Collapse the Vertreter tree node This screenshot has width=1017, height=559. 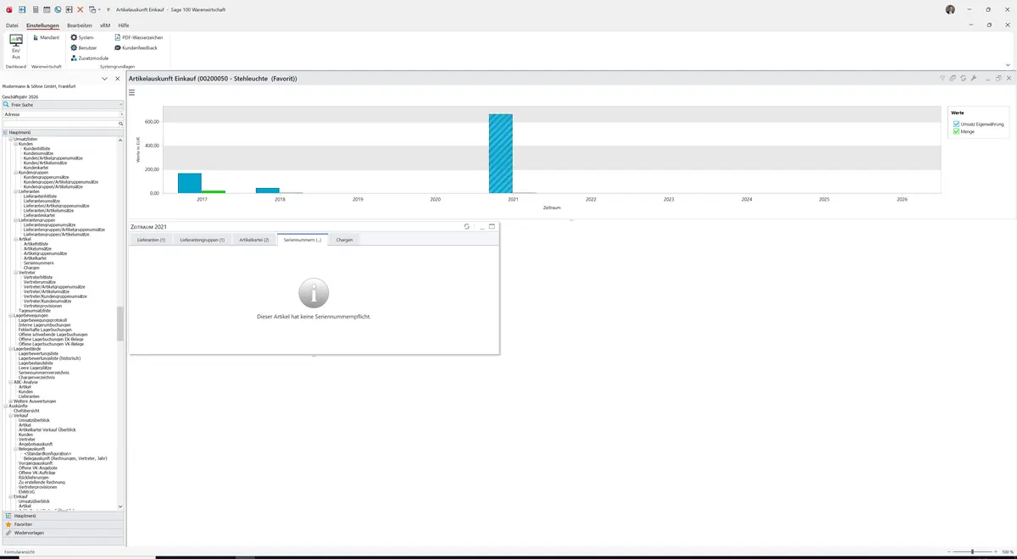coord(16,273)
